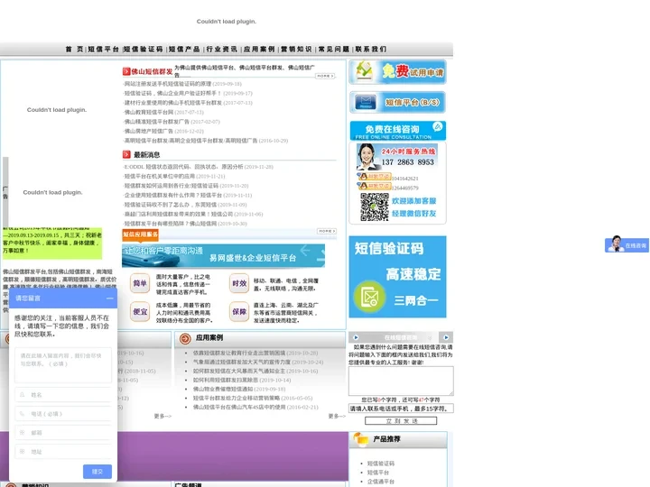The width and height of the screenshot is (650, 487).
Task: Focus the 姓名 name field
Action: [x=63, y=395]
